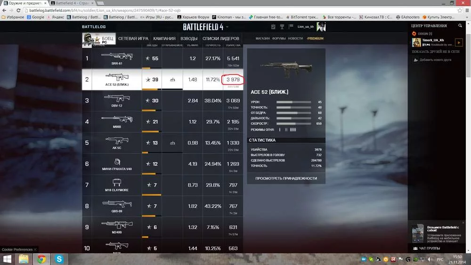The height and width of the screenshot is (265, 471).
Task: Click the SRR-61 weapon image
Action: click(117, 56)
